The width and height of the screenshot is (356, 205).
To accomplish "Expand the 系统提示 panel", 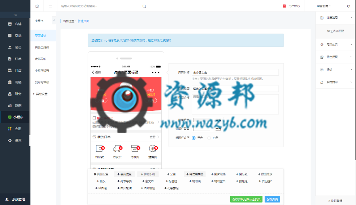I will (336, 82).
